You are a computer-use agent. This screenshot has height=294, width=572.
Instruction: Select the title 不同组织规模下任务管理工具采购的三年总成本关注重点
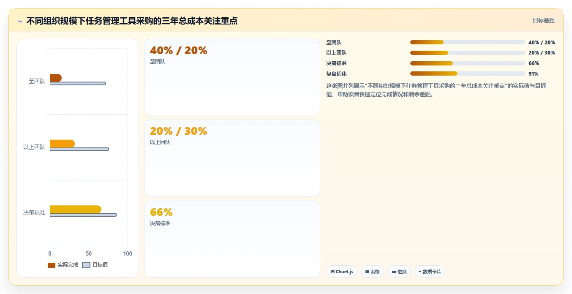132,21
